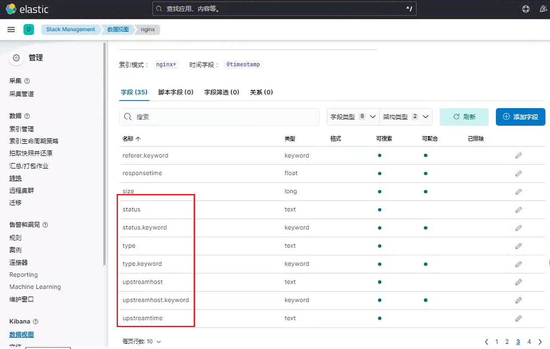
Task: Click the green D space avatar
Action: [28, 30]
